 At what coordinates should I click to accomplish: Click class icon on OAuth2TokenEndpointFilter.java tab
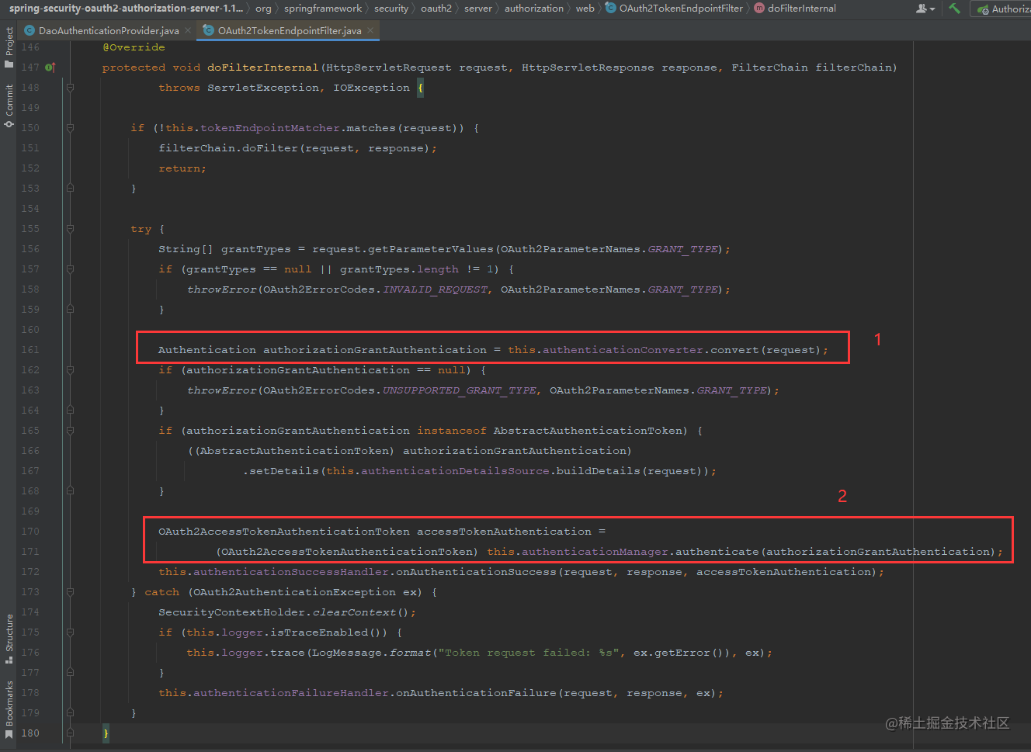click(x=208, y=30)
